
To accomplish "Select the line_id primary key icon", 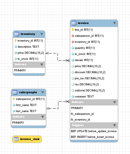I will pyautogui.click(x=73, y=29).
